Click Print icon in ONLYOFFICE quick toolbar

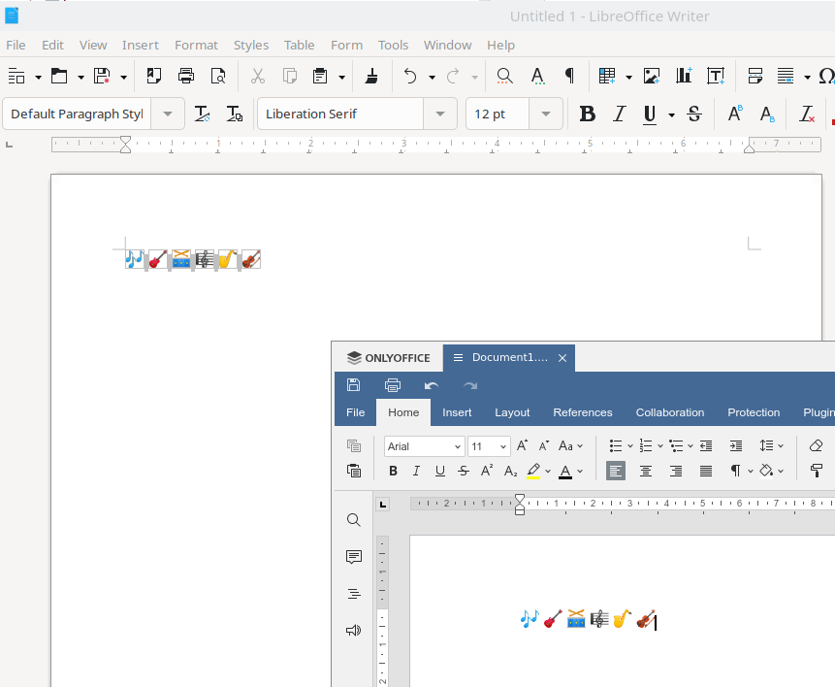point(393,385)
